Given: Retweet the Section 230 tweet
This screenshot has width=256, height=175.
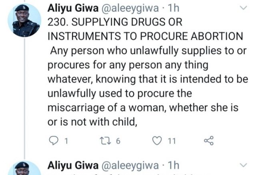Looking at the screenshot, I should (x=104, y=141).
